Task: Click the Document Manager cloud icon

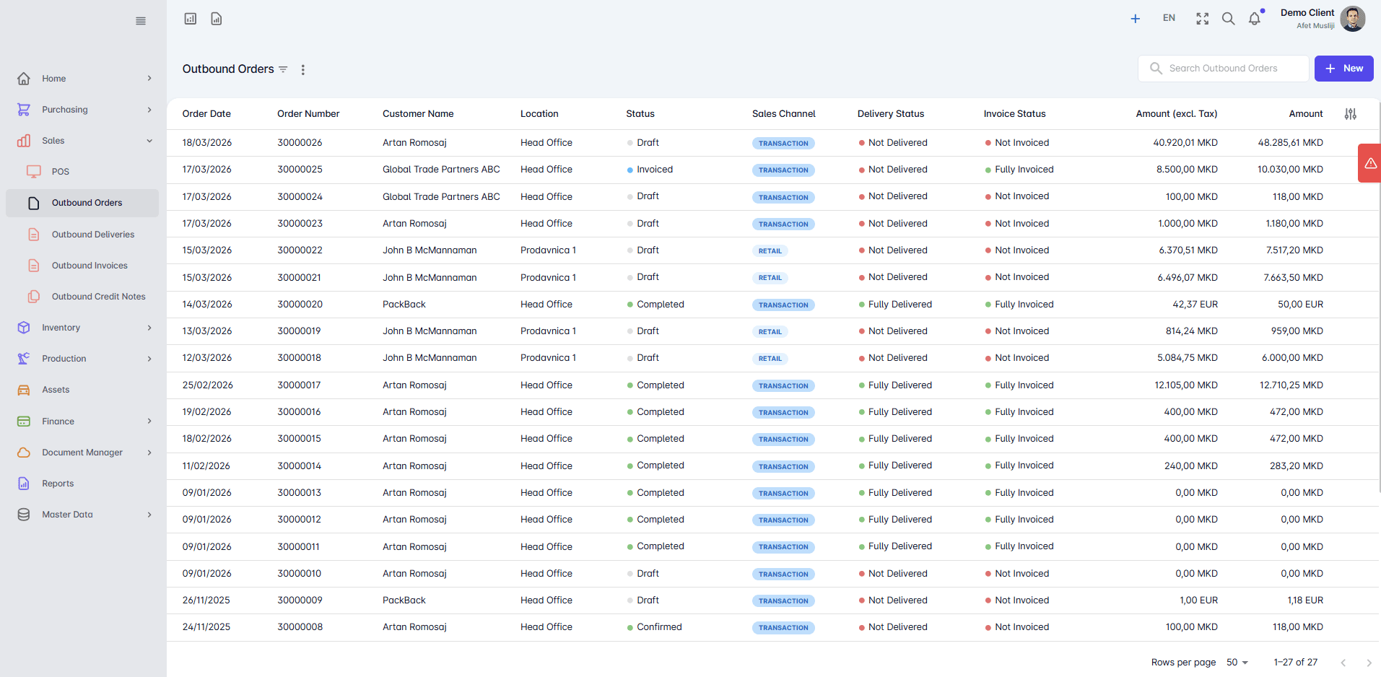Action: (24, 453)
